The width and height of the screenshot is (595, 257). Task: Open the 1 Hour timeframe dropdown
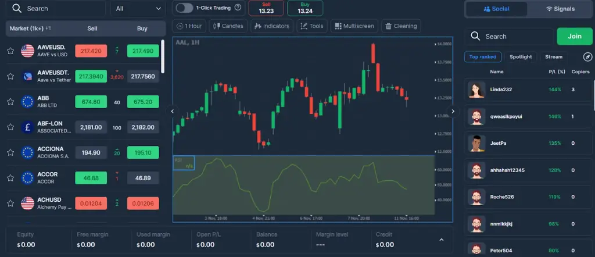tap(189, 26)
